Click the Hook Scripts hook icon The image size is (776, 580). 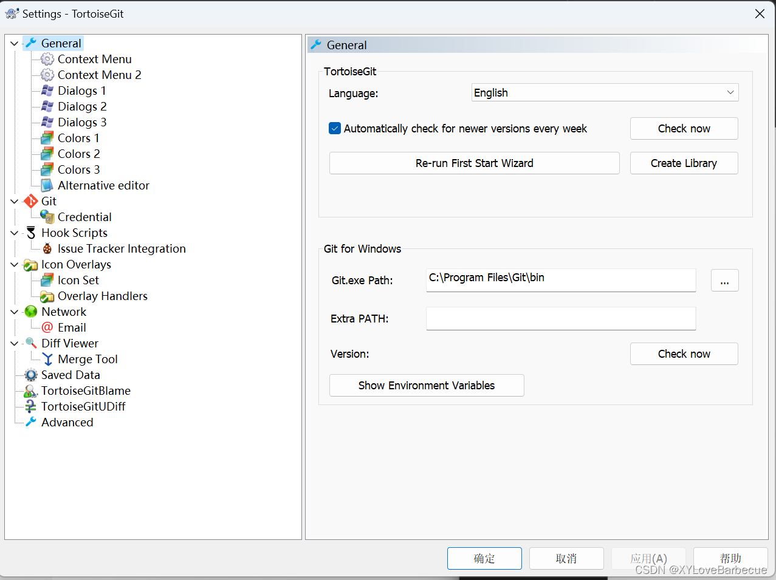click(31, 233)
